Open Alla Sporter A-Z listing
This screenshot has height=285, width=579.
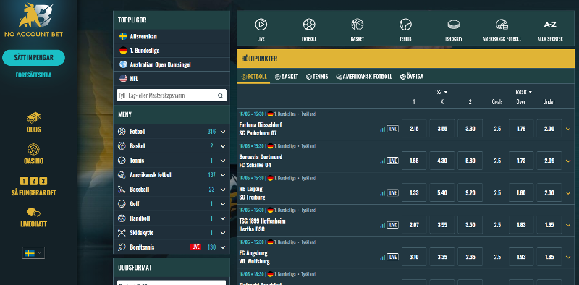pyautogui.click(x=550, y=30)
